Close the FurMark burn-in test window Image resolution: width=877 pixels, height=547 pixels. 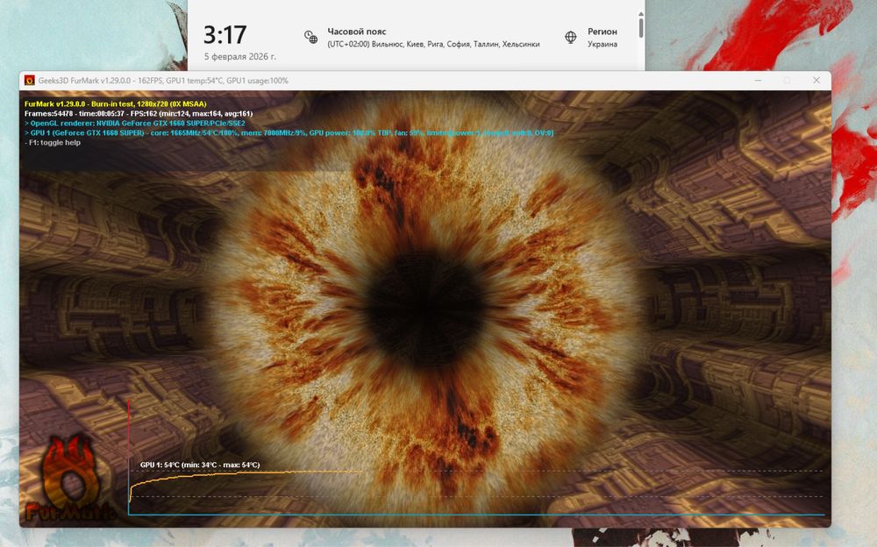tap(816, 81)
